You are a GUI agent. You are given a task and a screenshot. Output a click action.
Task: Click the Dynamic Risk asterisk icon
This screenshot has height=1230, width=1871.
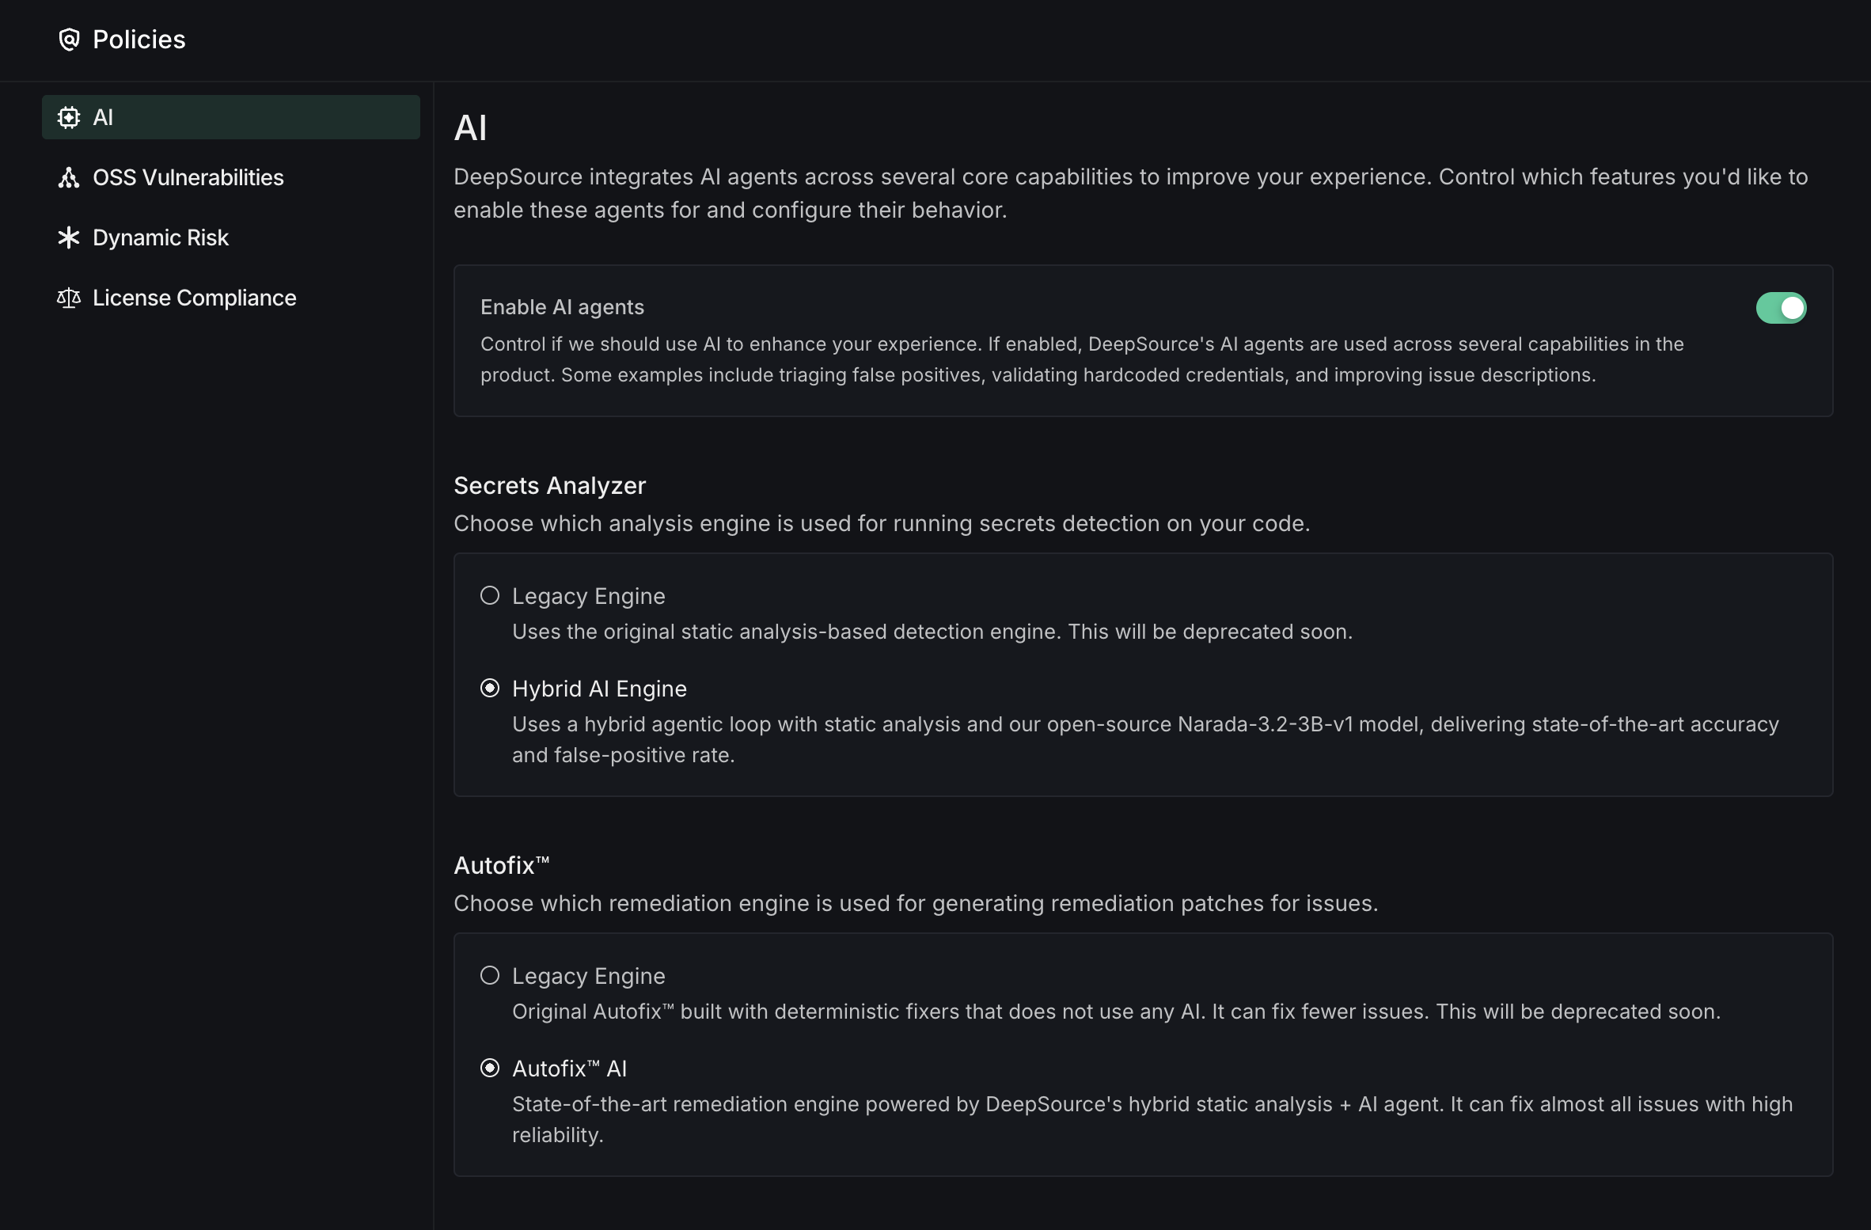69,237
